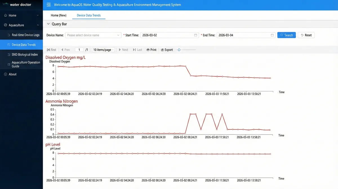Open SND Biological Index menu item
338x189 pixels.
click(25, 54)
